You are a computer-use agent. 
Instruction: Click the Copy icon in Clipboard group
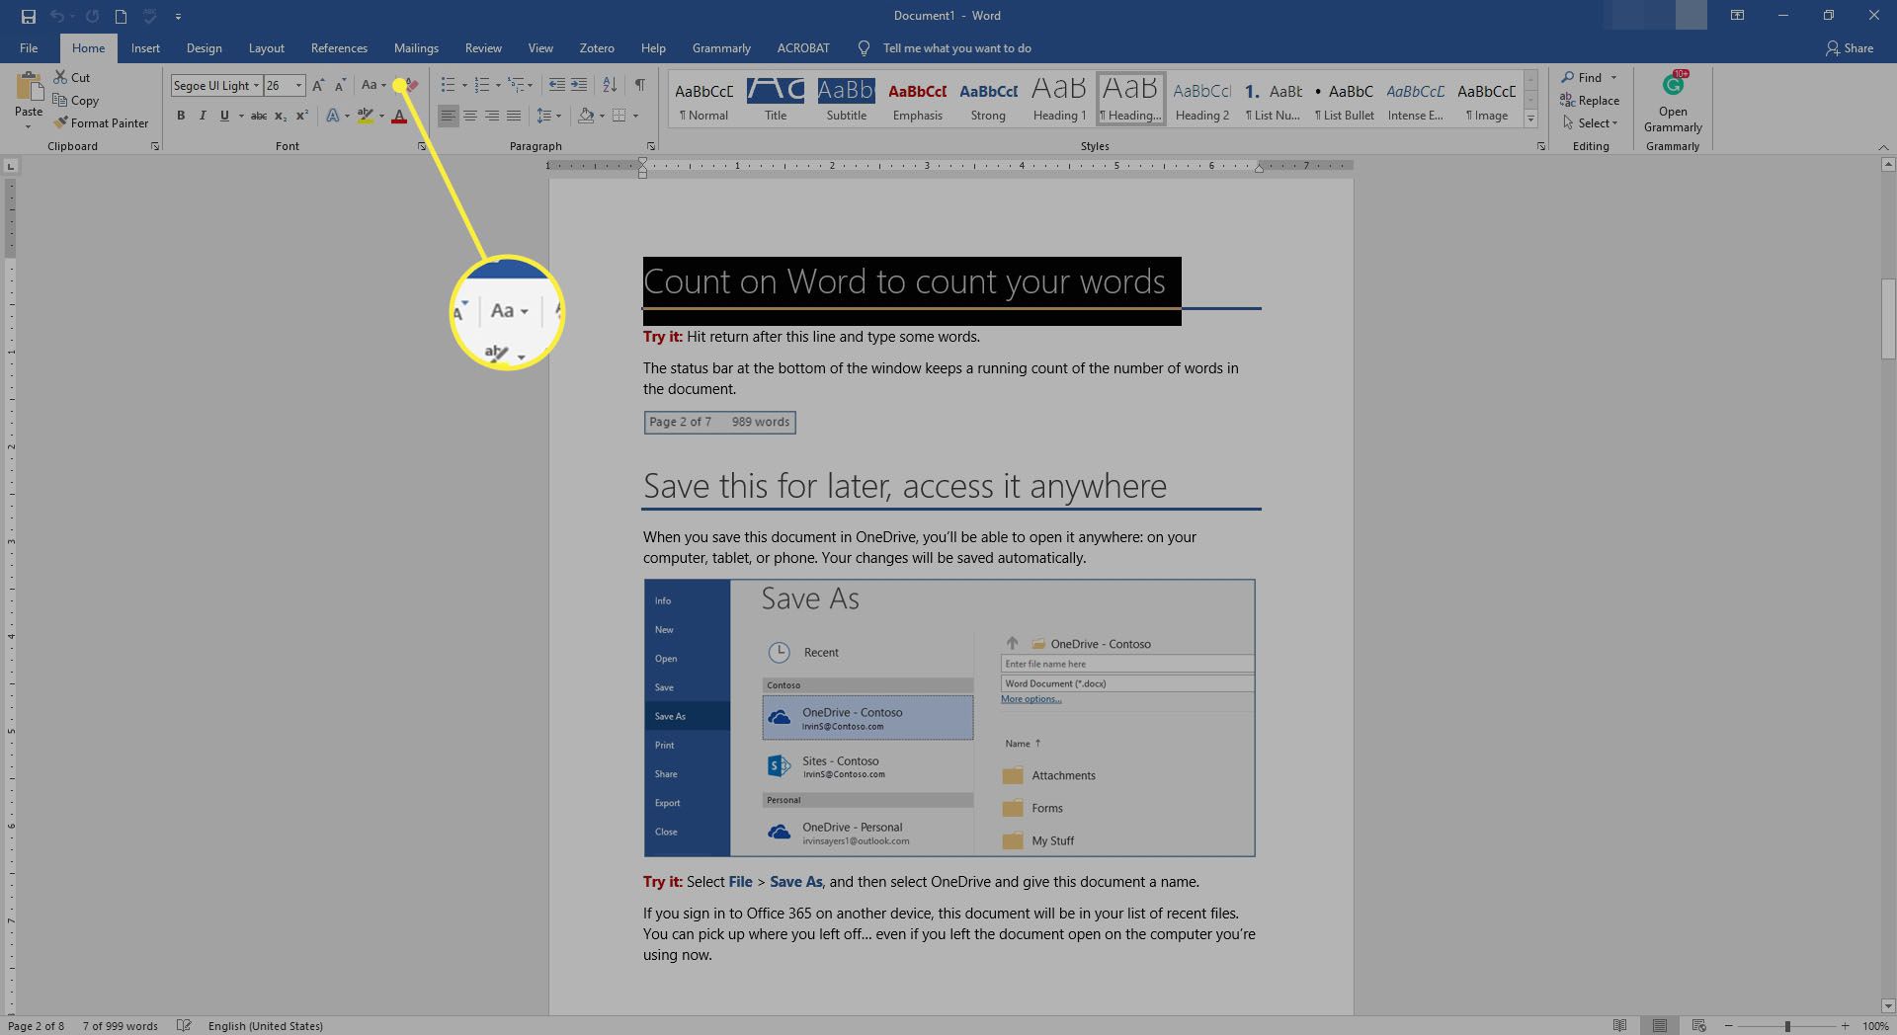pyautogui.click(x=60, y=100)
